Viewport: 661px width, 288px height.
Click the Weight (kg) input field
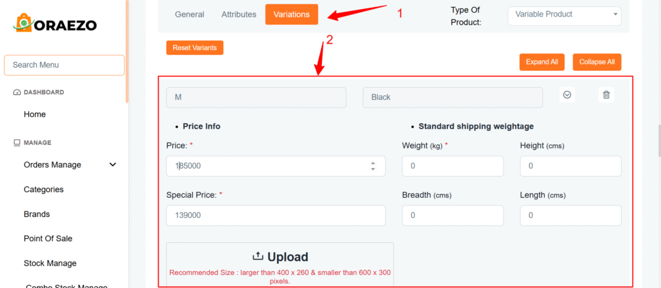tap(453, 166)
